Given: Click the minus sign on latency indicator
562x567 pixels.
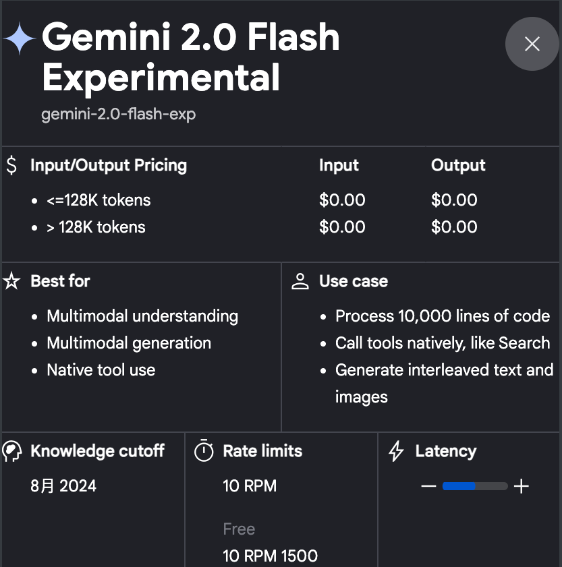Looking at the screenshot, I should [428, 486].
